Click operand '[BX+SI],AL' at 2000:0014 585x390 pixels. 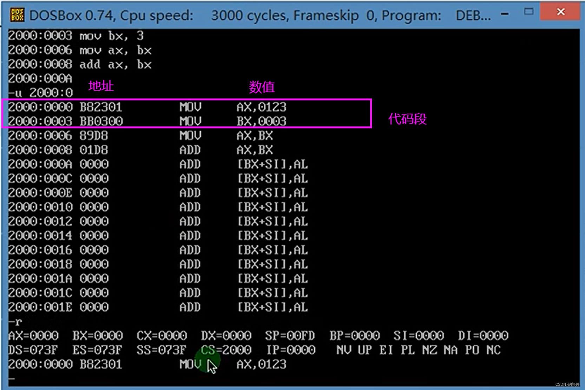click(x=272, y=236)
